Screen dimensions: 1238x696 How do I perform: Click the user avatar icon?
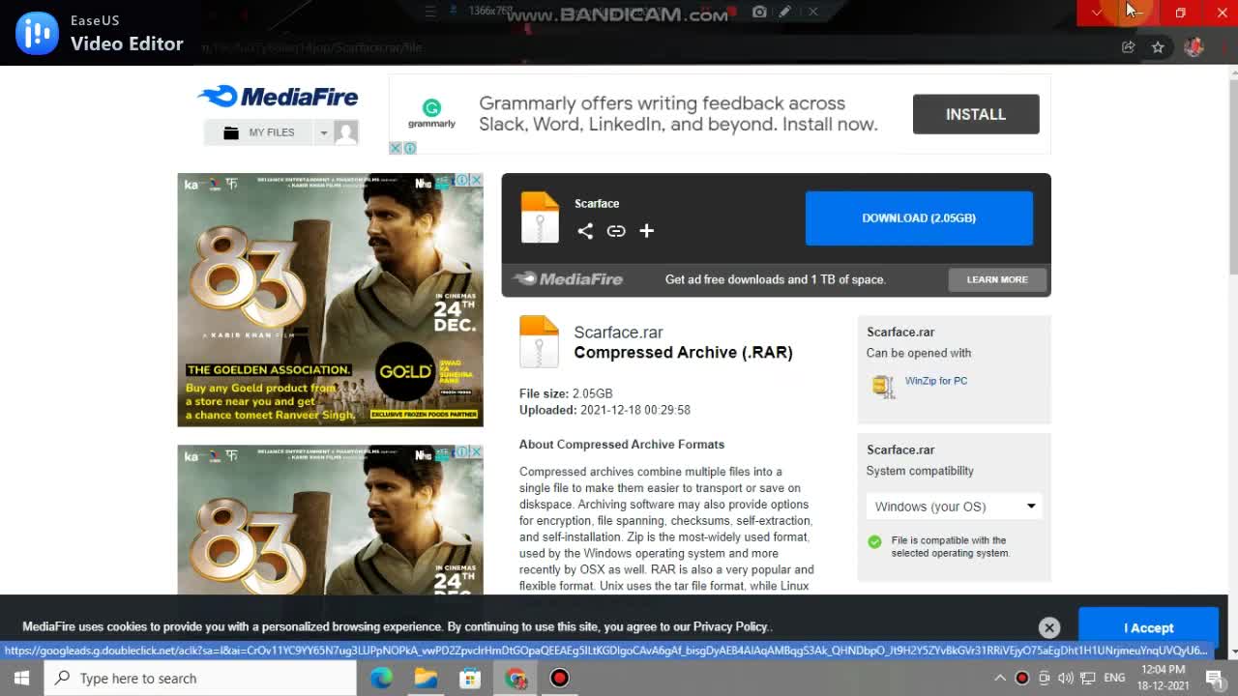click(346, 132)
